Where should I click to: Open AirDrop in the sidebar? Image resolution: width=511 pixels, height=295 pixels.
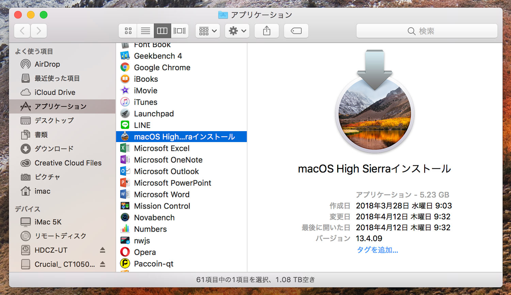click(x=62, y=64)
